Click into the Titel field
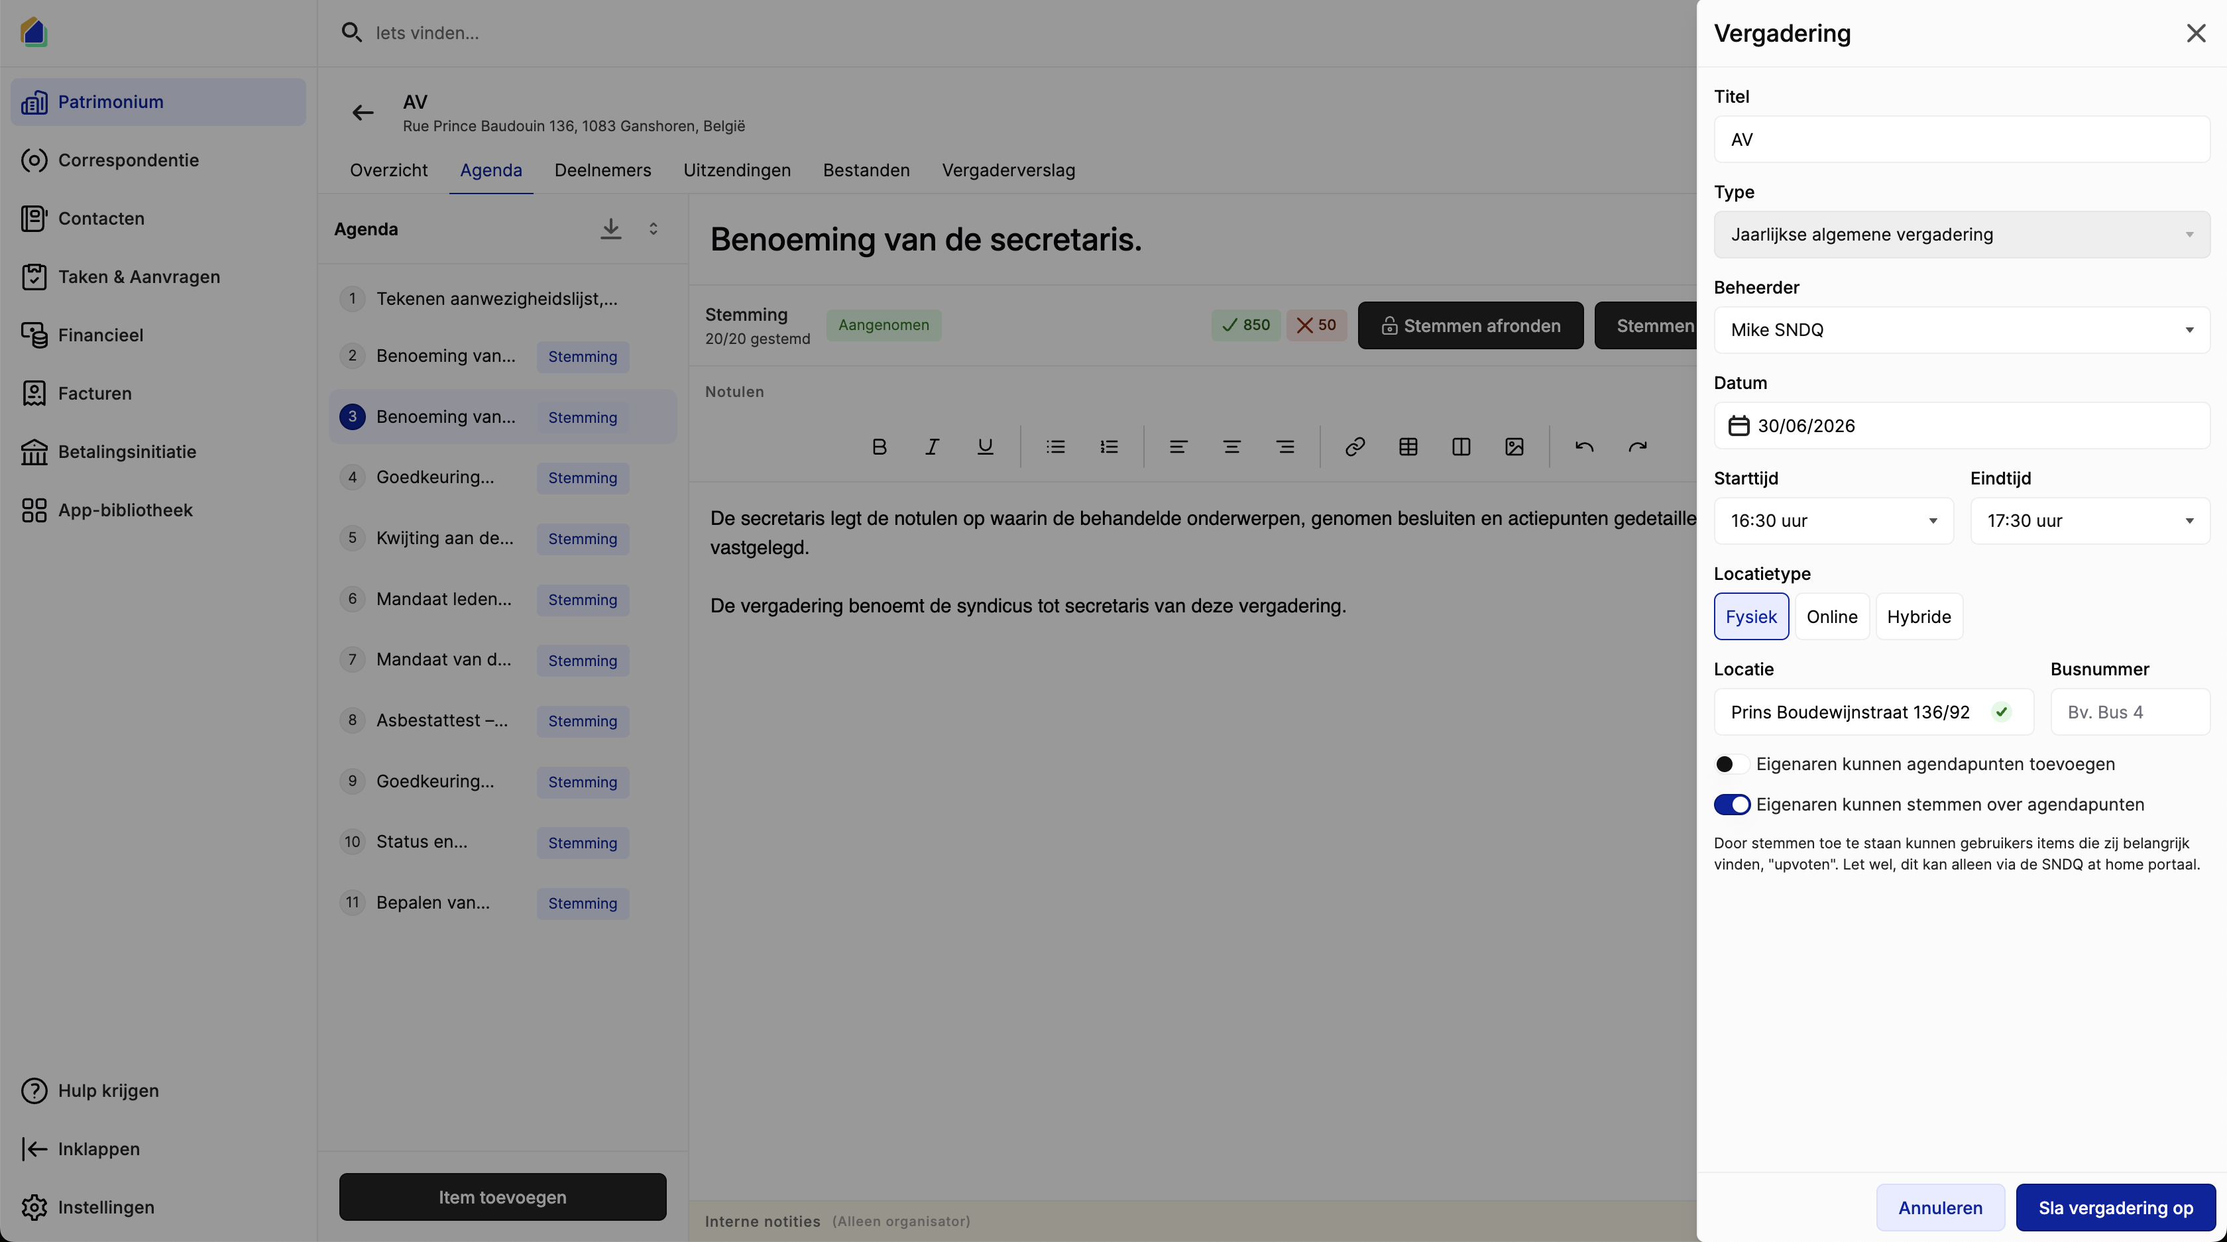The height and width of the screenshot is (1242, 2227). point(1962,139)
